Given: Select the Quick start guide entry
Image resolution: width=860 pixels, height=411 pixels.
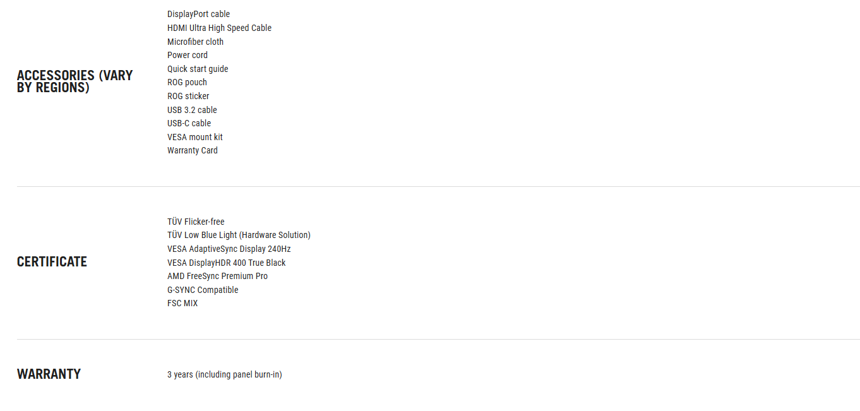Looking at the screenshot, I should [x=198, y=69].
